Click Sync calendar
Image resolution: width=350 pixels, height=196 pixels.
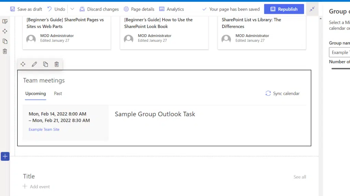(x=283, y=93)
